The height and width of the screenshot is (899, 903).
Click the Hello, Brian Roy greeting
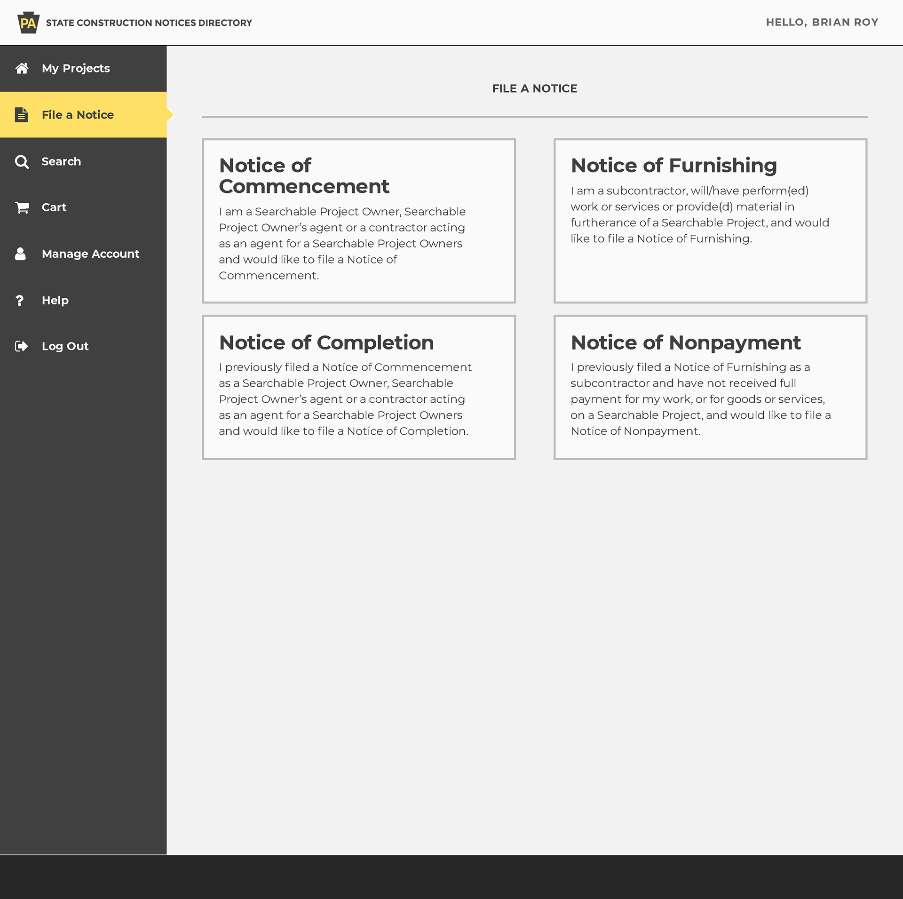point(822,23)
